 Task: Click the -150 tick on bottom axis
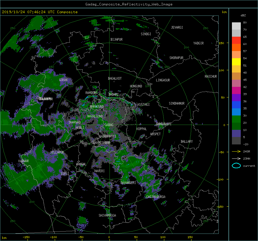26,237
